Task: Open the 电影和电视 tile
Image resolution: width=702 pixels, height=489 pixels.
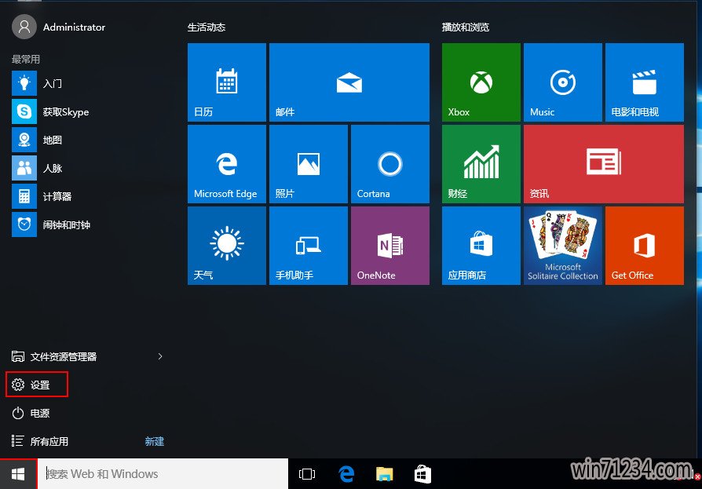Action: (x=644, y=82)
